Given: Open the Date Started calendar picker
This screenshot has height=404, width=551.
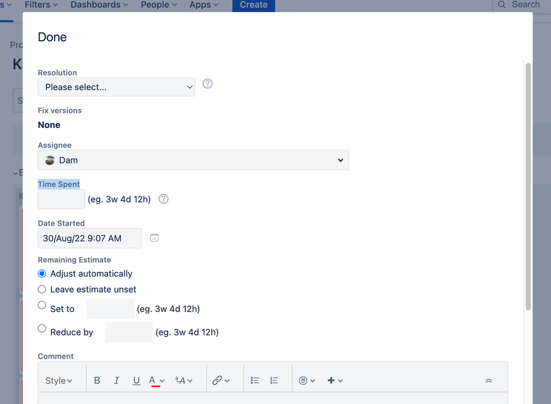Looking at the screenshot, I should coord(154,238).
